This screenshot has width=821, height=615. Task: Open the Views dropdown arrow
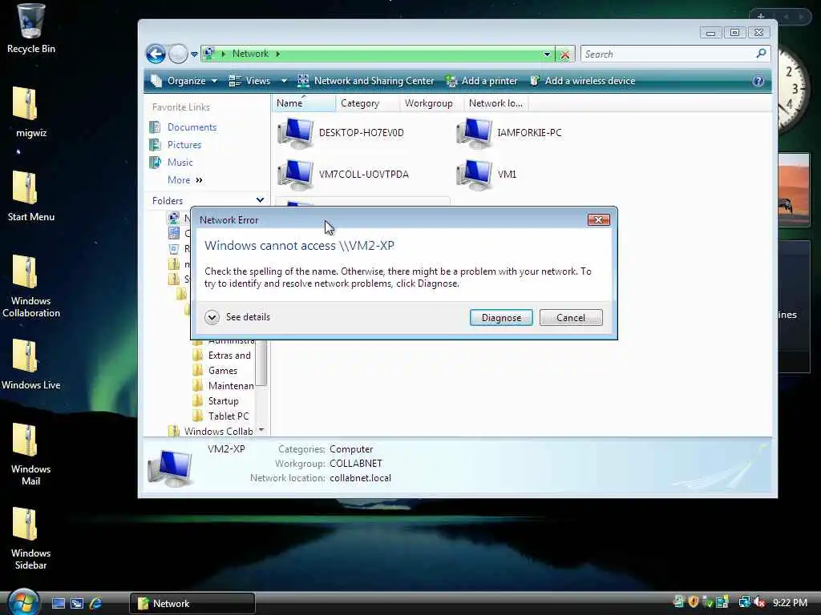(x=284, y=81)
